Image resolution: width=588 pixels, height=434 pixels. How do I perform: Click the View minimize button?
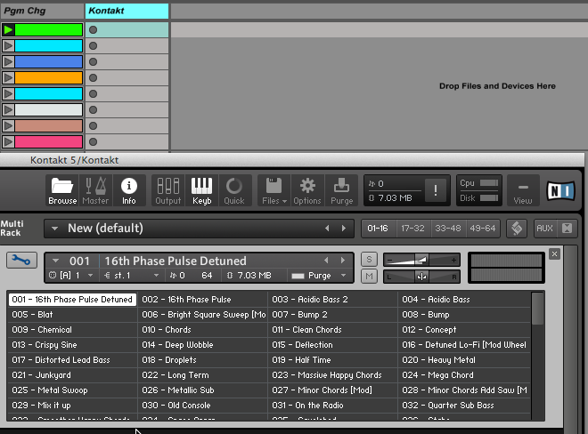tap(523, 190)
